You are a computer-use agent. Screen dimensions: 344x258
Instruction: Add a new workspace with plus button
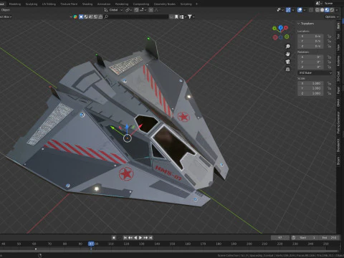click(x=196, y=4)
